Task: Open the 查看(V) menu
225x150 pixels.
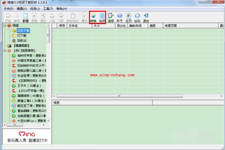Action: 22,9
